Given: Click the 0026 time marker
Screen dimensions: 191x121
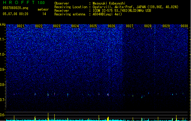Looking at the screenshot, I should (x=111, y=26).
